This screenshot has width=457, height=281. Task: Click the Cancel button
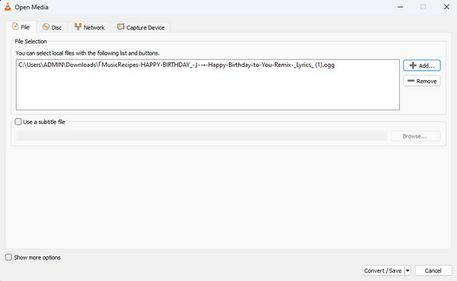click(x=433, y=270)
